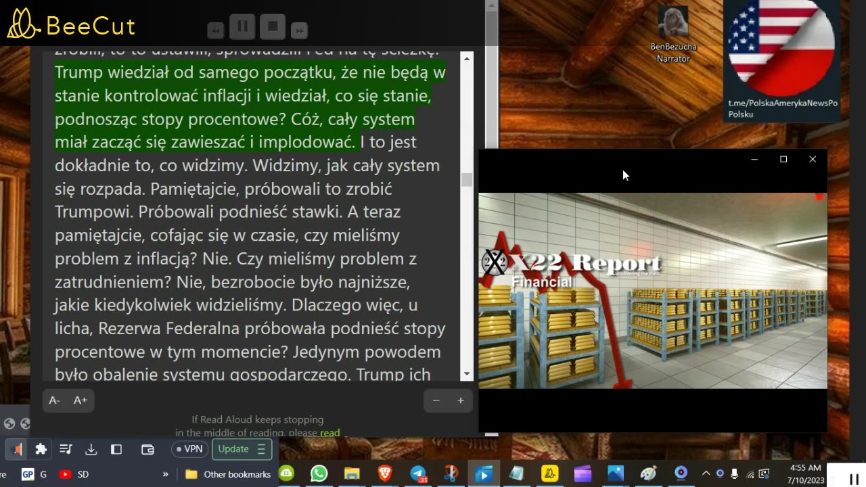Open the Other bookmarks folder
Image resolution: width=866 pixels, height=487 pixels.
228,474
